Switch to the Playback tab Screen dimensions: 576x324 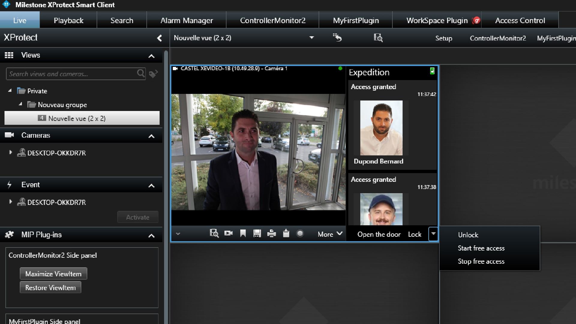click(68, 20)
